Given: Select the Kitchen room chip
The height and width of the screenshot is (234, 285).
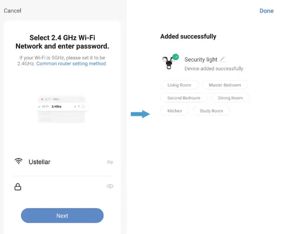Looking at the screenshot, I should pos(174,111).
